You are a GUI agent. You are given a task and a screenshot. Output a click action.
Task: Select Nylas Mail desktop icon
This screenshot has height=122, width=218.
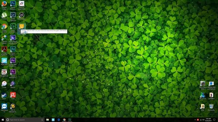(4, 61)
